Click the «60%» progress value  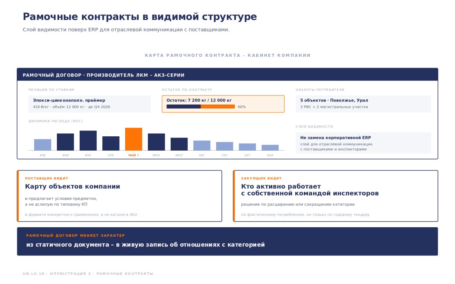(242, 107)
